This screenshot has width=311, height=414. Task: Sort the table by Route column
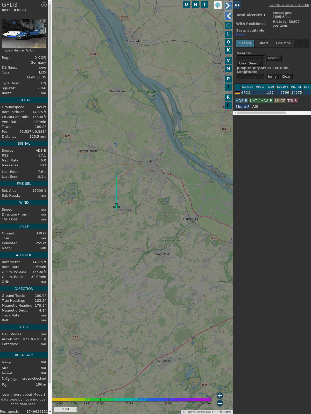(x=260, y=87)
